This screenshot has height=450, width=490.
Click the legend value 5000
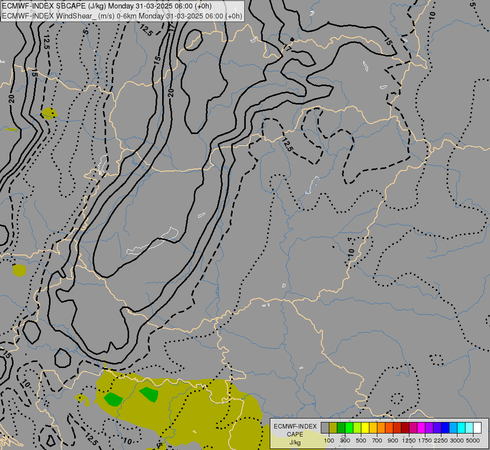coord(473,440)
